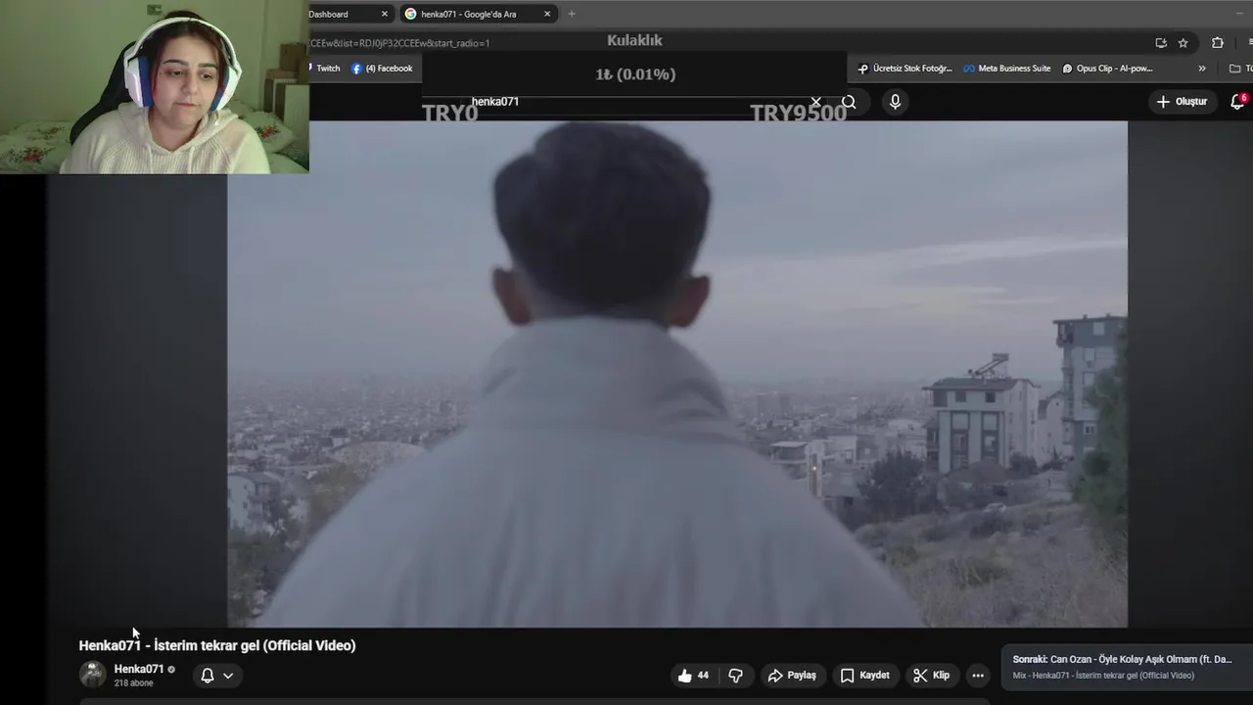The height and width of the screenshot is (705, 1253).
Task: Click the browser address bar URL
Action: pyautogui.click(x=399, y=43)
